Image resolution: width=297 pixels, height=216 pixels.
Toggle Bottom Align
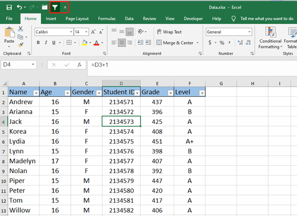pyautogui.click(x=130, y=32)
